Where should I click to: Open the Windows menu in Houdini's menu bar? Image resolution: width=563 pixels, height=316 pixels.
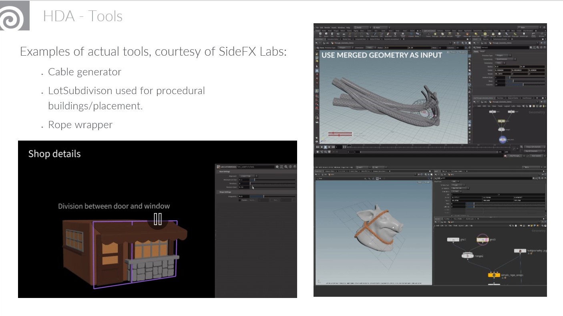(x=342, y=27)
